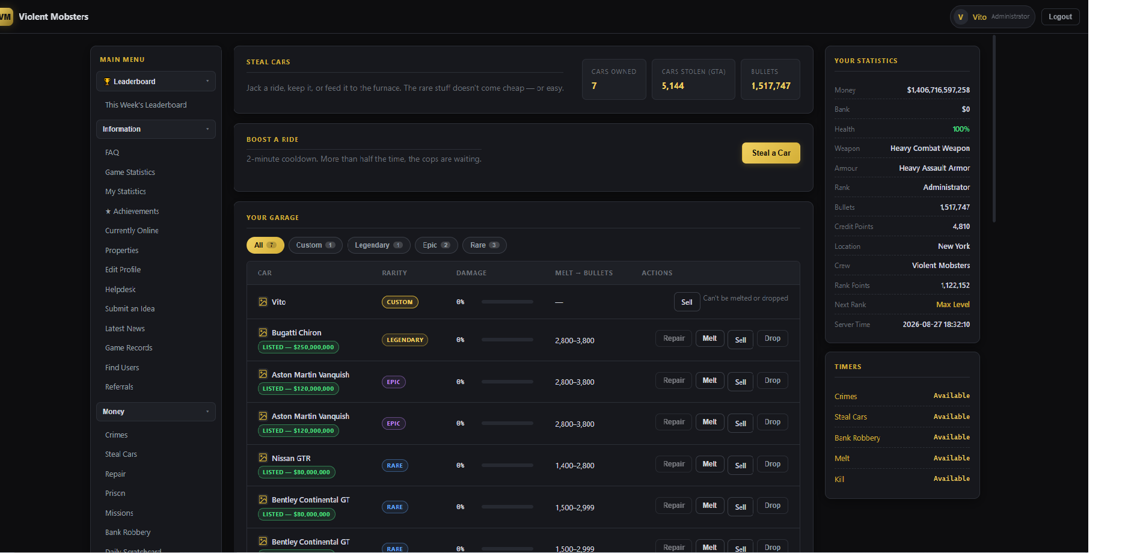Open Repair in the main menu
This screenshot has width=1140, height=553.
coord(115,474)
